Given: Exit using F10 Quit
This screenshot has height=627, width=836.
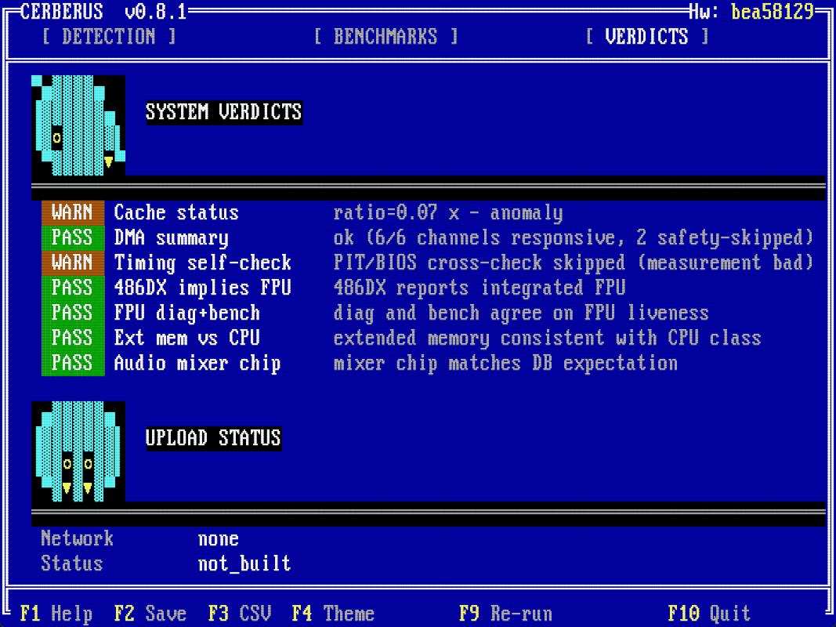Looking at the screenshot, I should pos(709,614).
